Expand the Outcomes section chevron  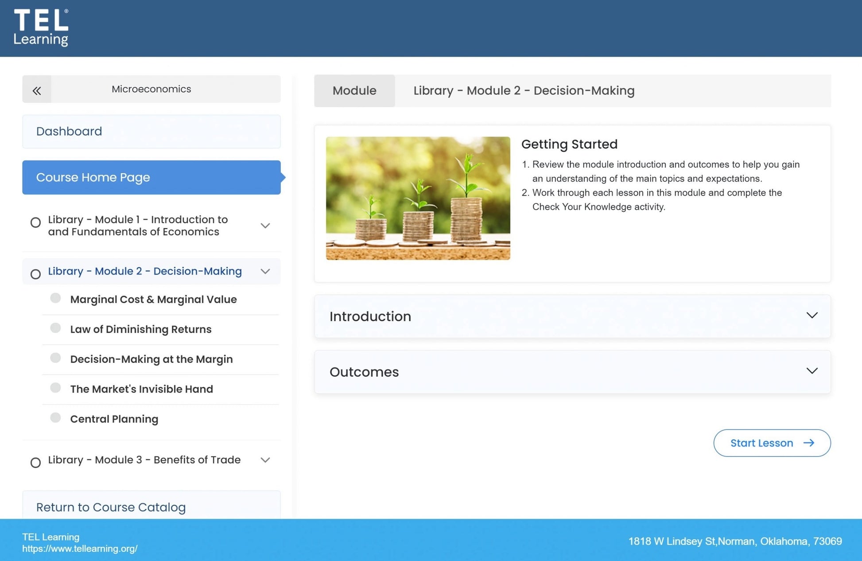click(x=812, y=371)
